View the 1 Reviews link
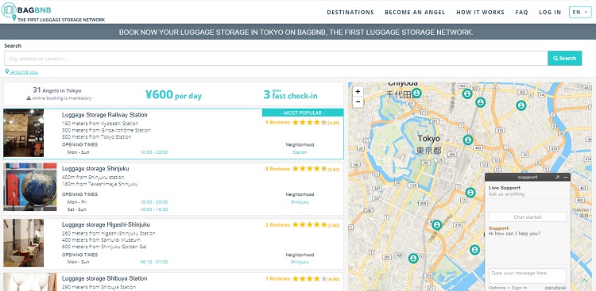This screenshot has width=596, height=291. [x=277, y=279]
